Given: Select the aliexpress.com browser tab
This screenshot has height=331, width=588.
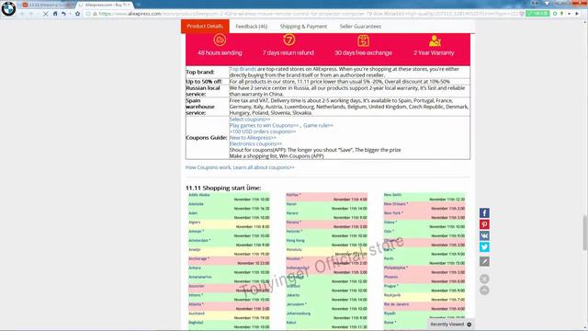Looking at the screenshot, I should click(x=106, y=5).
